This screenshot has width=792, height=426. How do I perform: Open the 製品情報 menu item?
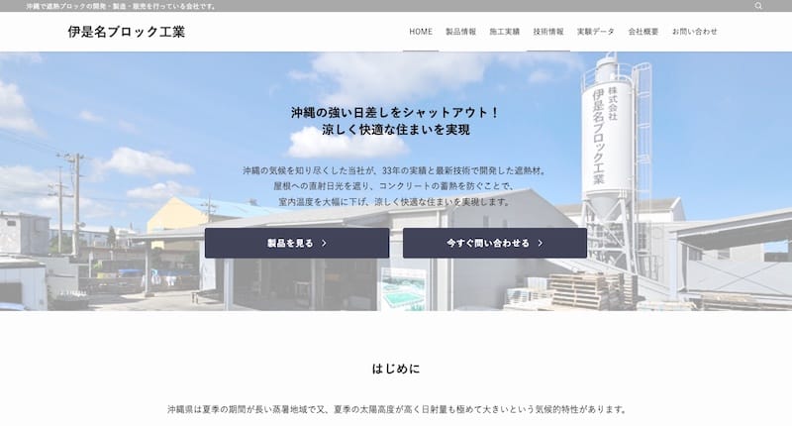(460, 32)
